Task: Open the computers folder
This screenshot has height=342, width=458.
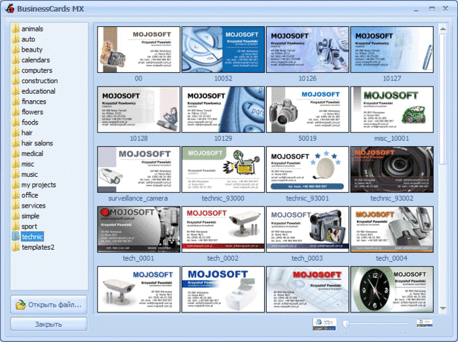Action: [32, 70]
